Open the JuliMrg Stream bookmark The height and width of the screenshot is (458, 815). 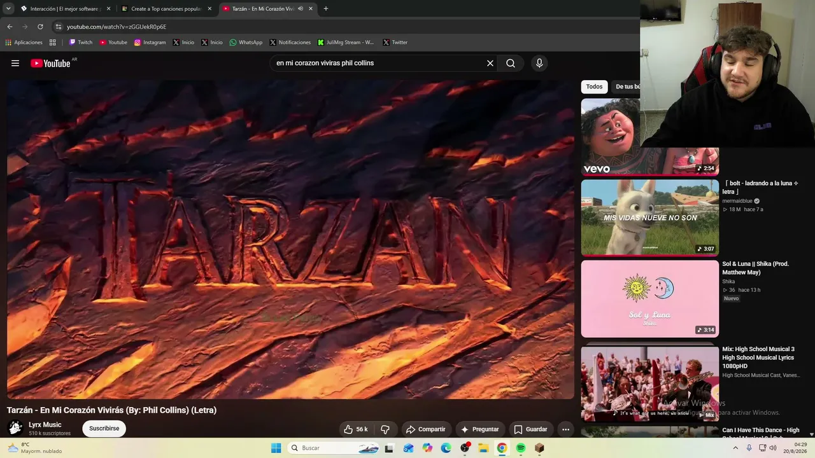(x=346, y=43)
